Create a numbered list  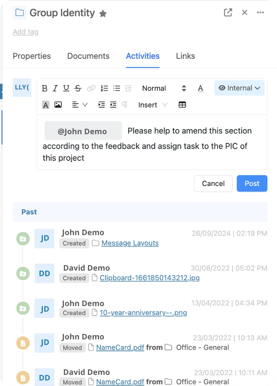click(104, 88)
